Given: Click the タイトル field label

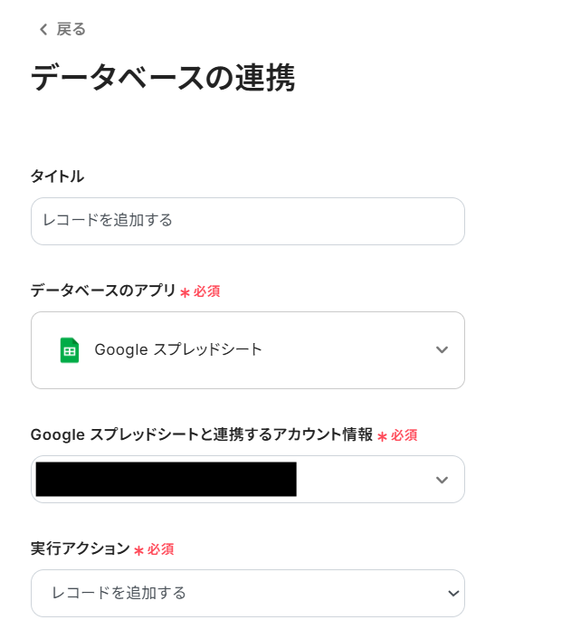Looking at the screenshot, I should (57, 176).
